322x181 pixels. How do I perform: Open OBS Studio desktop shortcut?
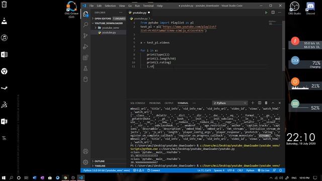tap(294, 8)
